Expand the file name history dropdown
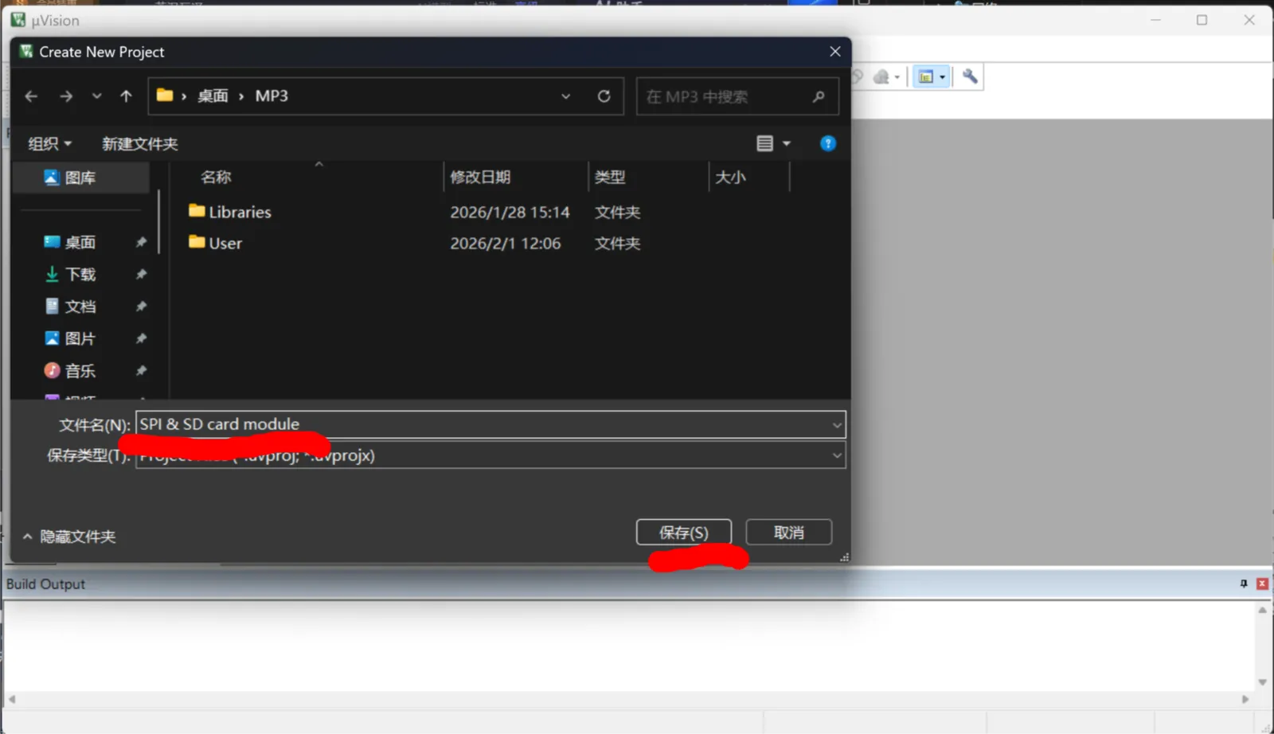1274x734 pixels. (837, 424)
